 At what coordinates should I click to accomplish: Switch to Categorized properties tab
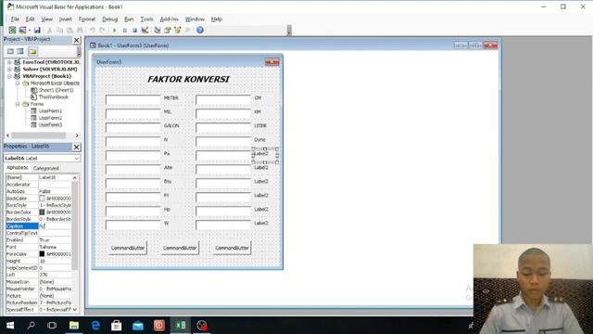pos(45,168)
